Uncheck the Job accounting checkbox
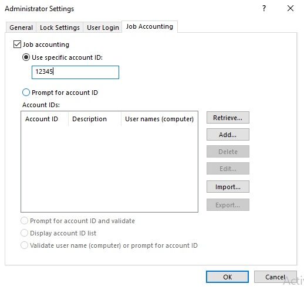This screenshot has width=304, height=287. pyautogui.click(x=17, y=45)
